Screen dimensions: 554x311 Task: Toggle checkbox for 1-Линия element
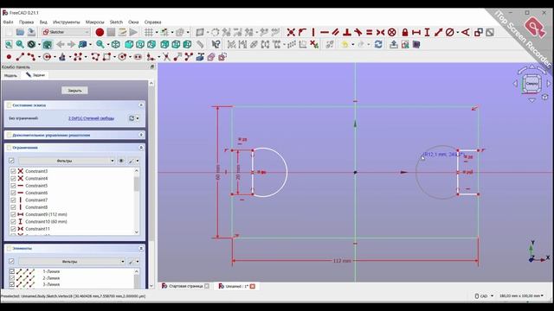coord(12,271)
